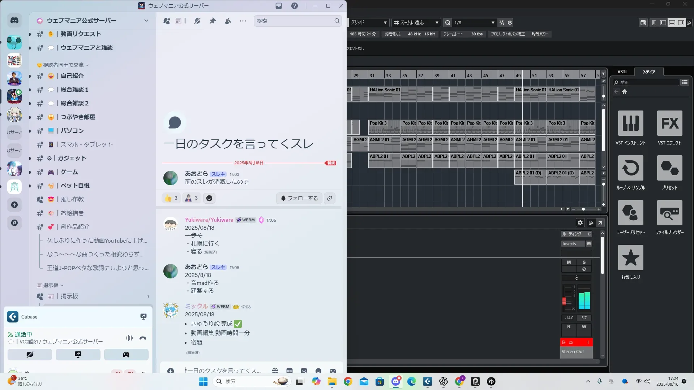Image resolution: width=694 pixels, height=390 pixels.
Task: Open the VST Effects FX tile
Action: coord(669,123)
